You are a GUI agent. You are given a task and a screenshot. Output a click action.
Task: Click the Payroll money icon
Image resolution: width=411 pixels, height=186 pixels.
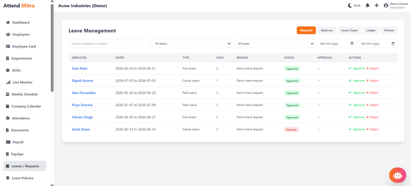(x=8, y=142)
